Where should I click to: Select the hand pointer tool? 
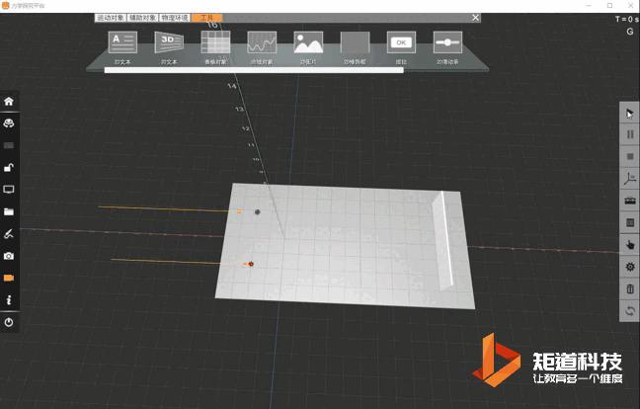[629, 245]
